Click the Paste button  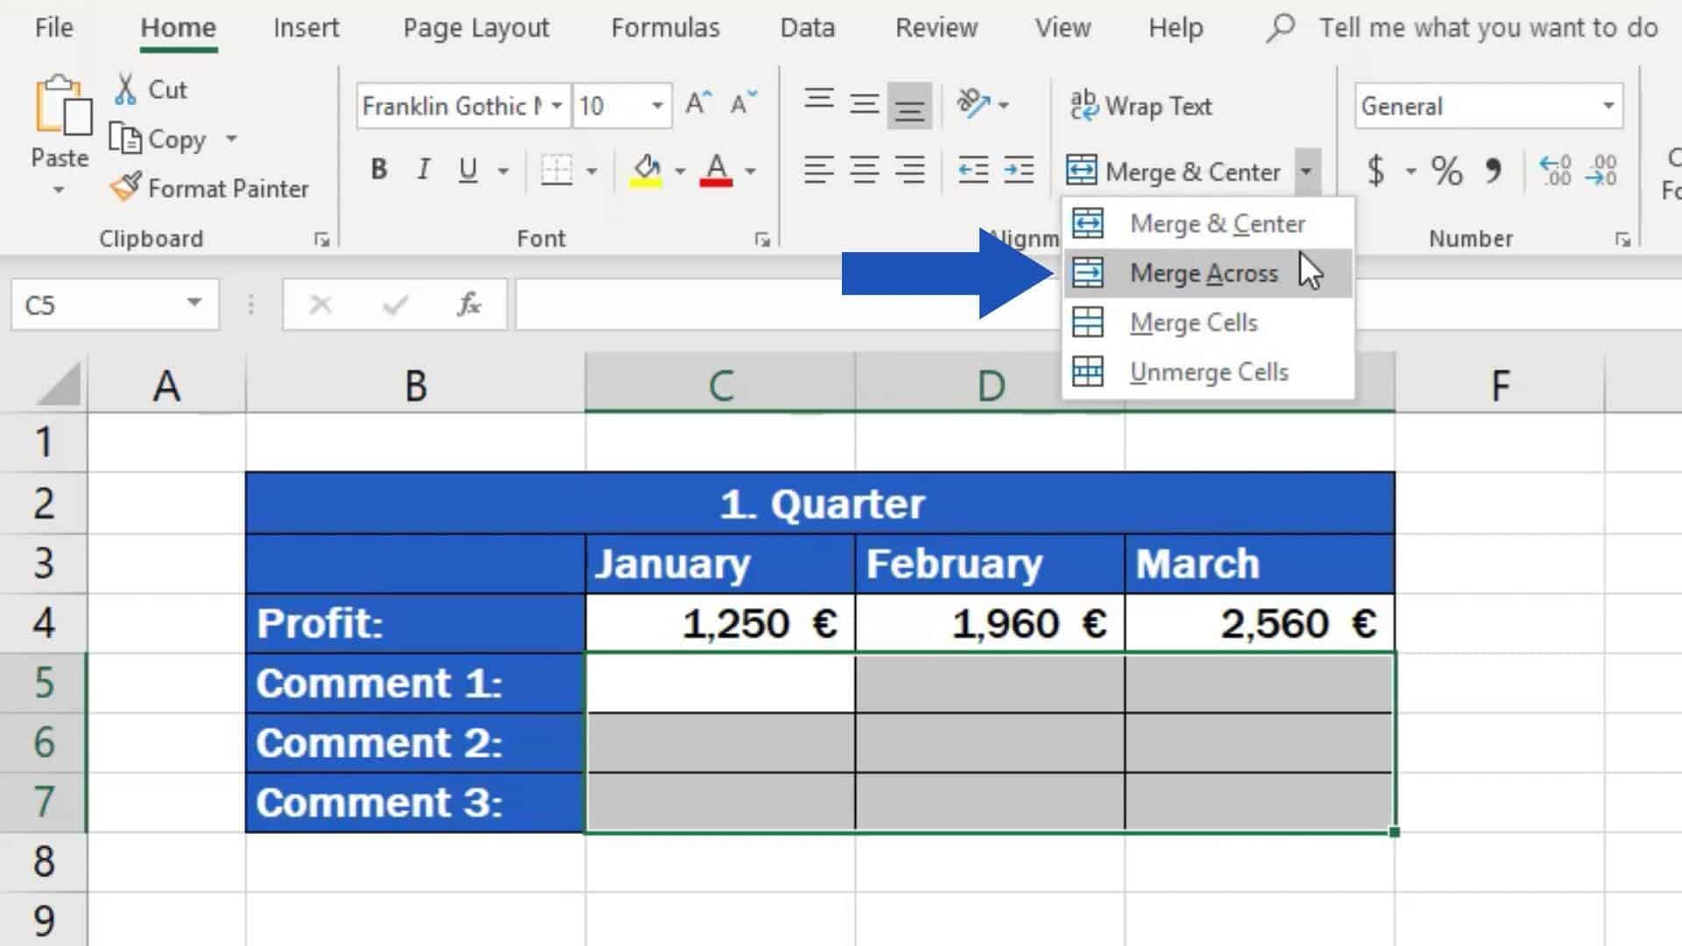click(x=60, y=109)
